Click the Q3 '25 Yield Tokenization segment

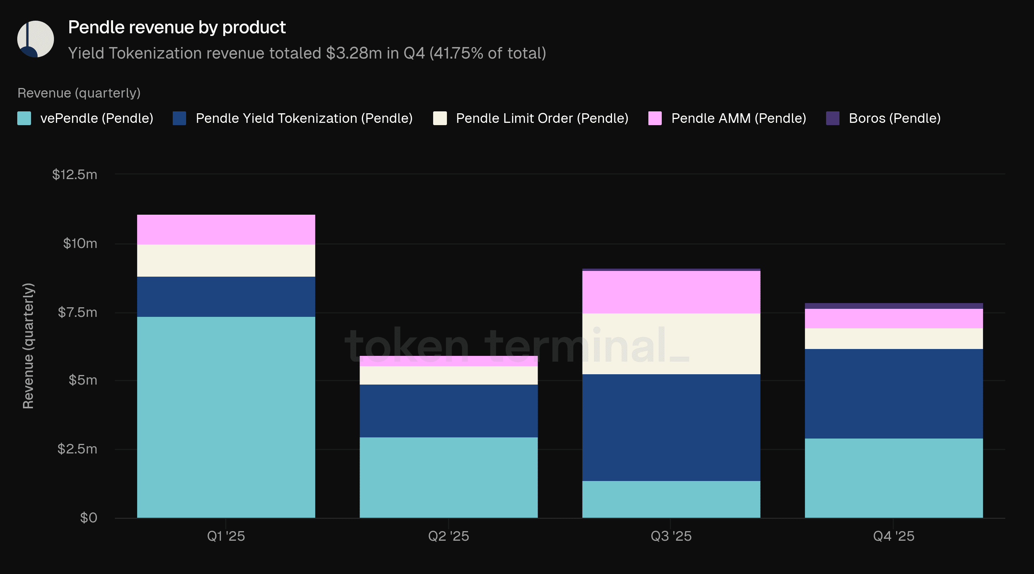[671, 427]
